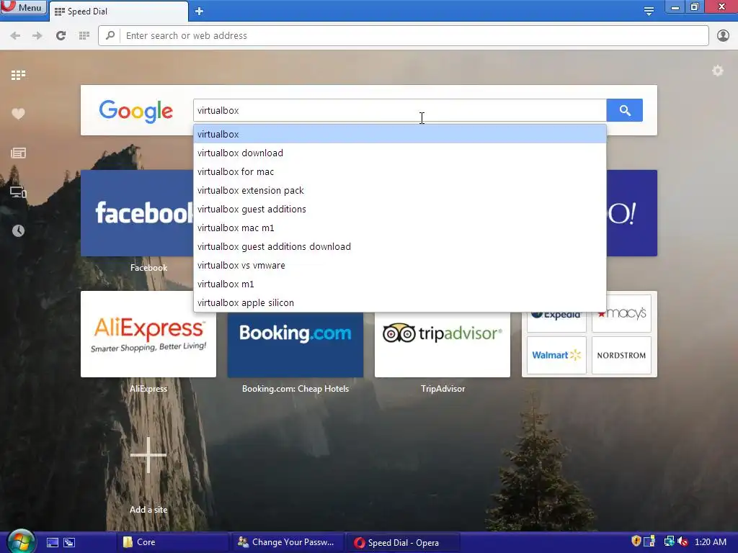Click the Google logo
The height and width of the screenshot is (553, 738).
point(136,112)
